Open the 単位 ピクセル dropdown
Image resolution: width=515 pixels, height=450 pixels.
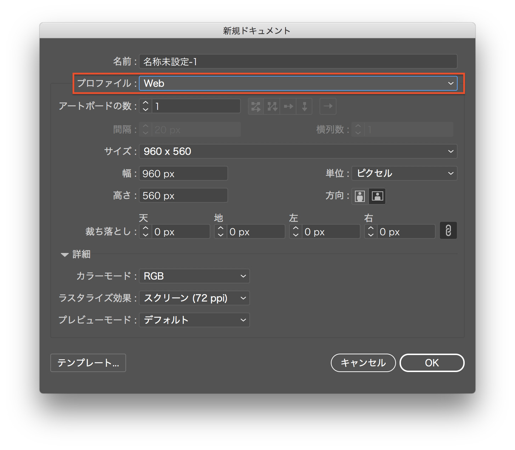(x=404, y=173)
